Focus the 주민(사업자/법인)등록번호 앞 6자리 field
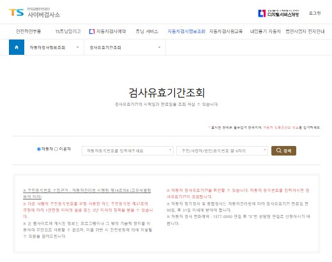This screenshot has height=262, width=332. coord(222,150)
